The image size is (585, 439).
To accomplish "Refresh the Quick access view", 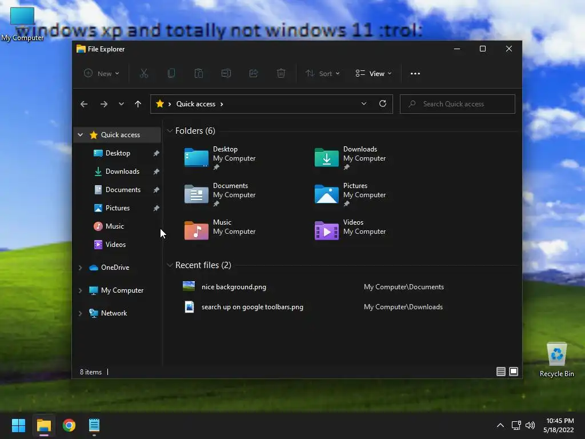I will point(383,104).
